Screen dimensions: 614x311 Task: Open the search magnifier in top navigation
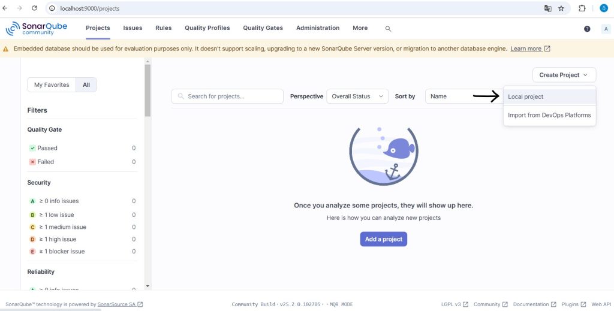(x=388, y=29)
